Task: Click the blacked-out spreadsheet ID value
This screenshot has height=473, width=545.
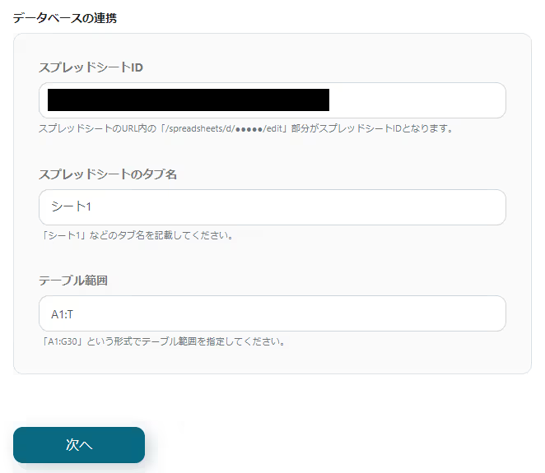Action: 189,100
